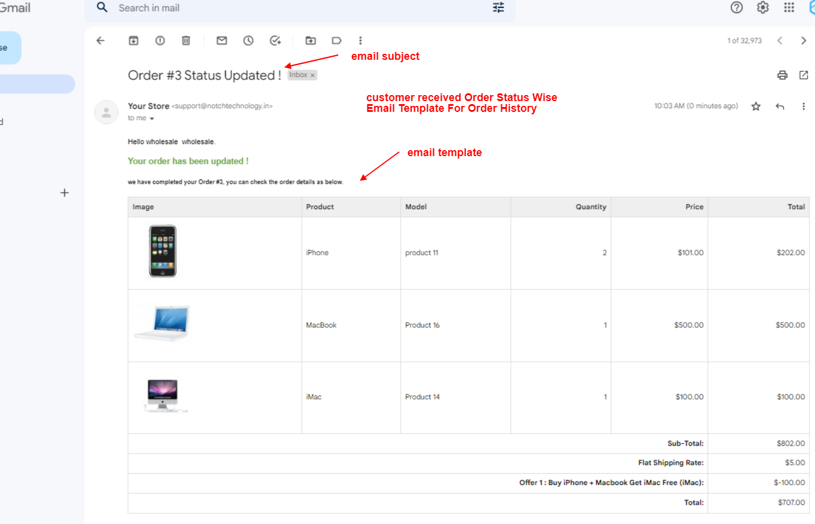Open more options for this message
This screenshot has height=524, width=815.
tap(804, 106)
